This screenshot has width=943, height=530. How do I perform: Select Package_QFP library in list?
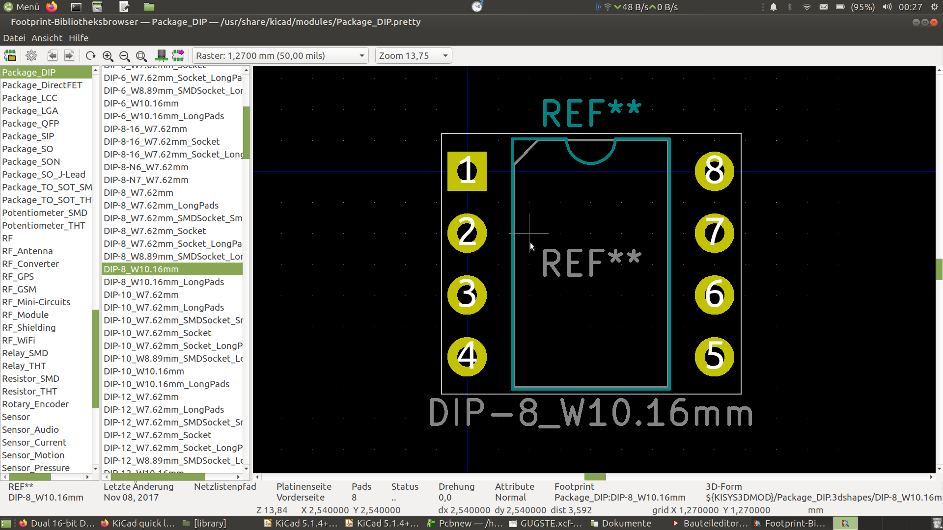point(30,123)
